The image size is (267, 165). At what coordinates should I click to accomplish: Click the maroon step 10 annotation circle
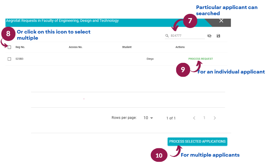click(x=159, y=155)
